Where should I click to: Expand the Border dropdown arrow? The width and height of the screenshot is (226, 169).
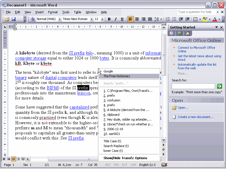(x=200, y=19)
